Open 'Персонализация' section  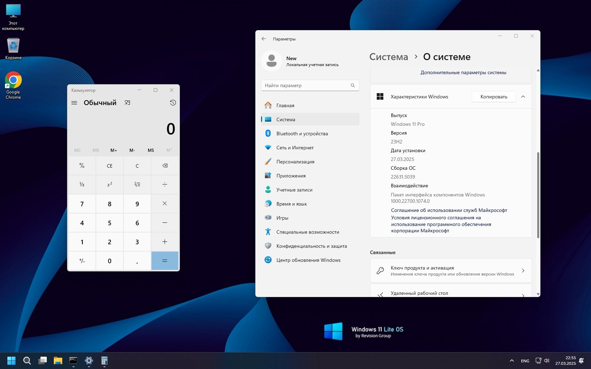point(310,162)
